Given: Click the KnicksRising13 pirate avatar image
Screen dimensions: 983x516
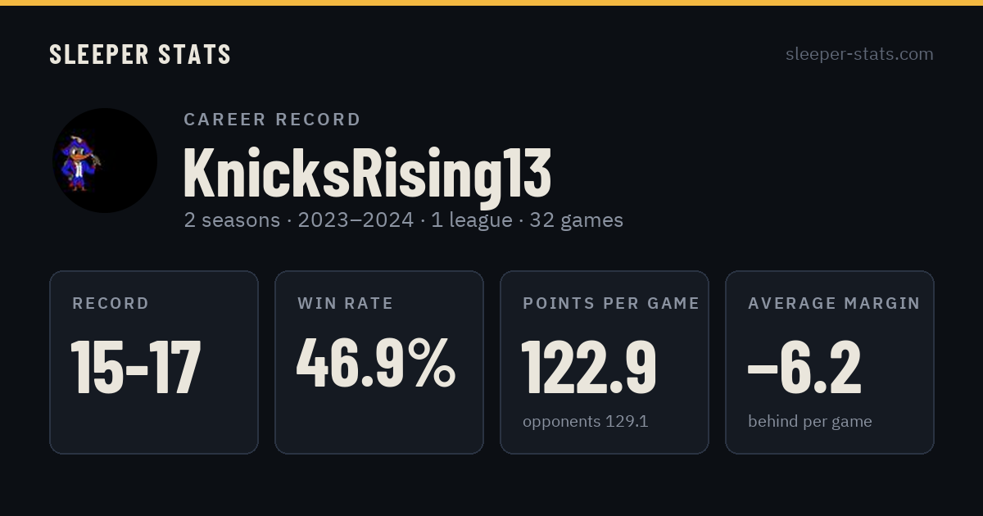Looking at the screenshot, I should tap(105, 161).
